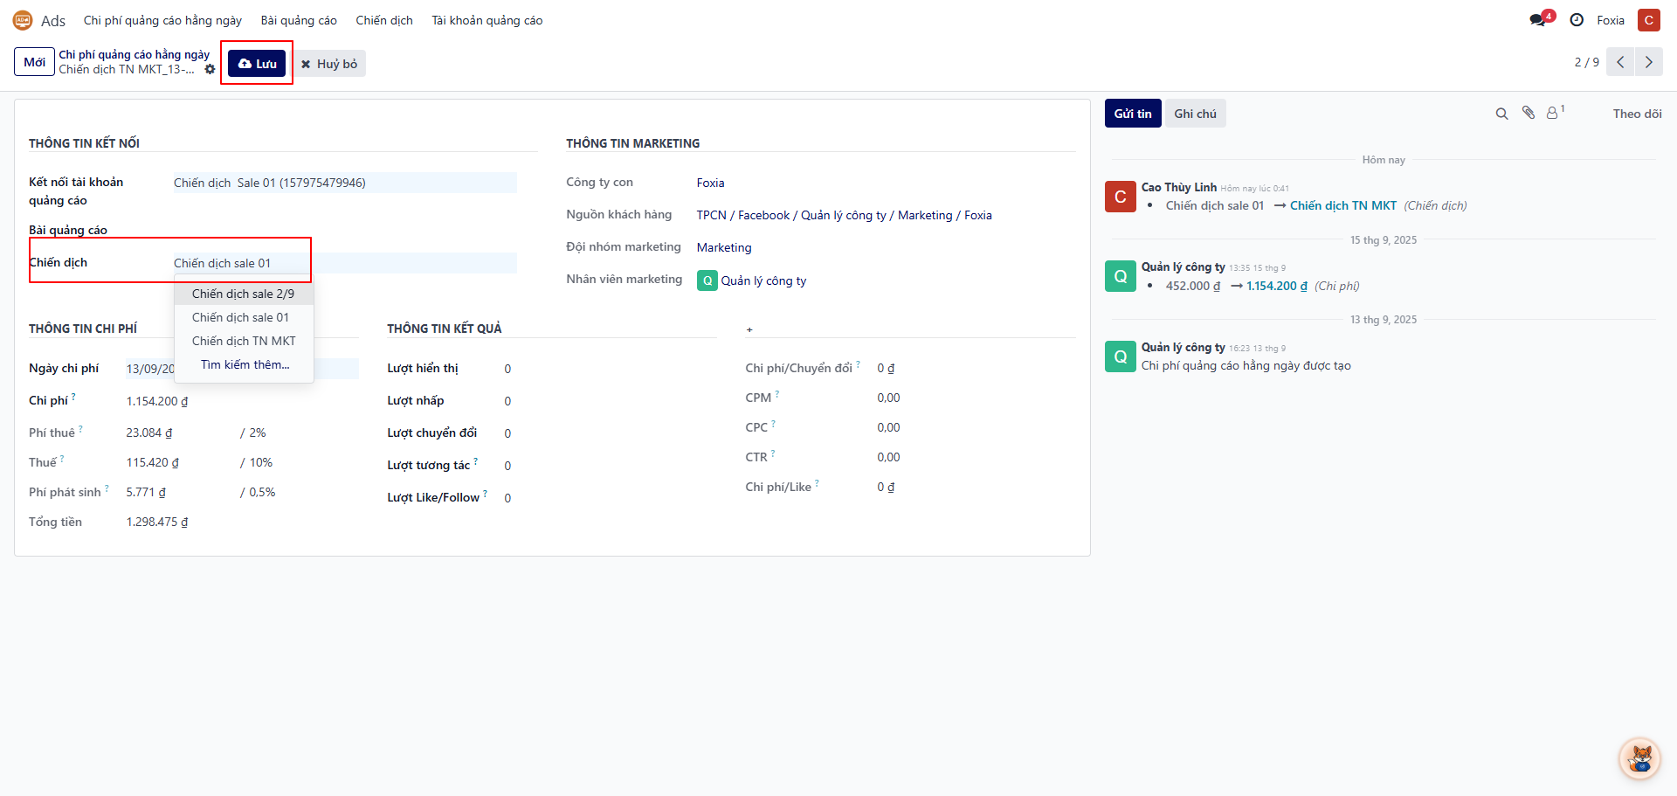Switch to the 'Ghi chú' tab
The width and height of the screenshot is (1677, 796).
[1195, 114]
